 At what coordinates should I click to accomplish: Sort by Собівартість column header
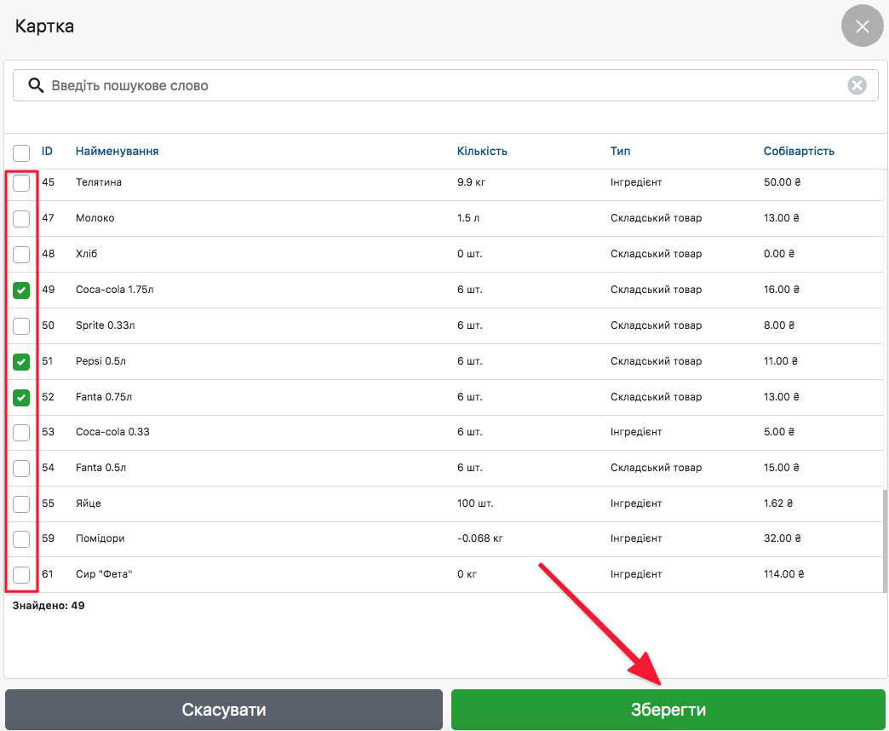(798, 152)
